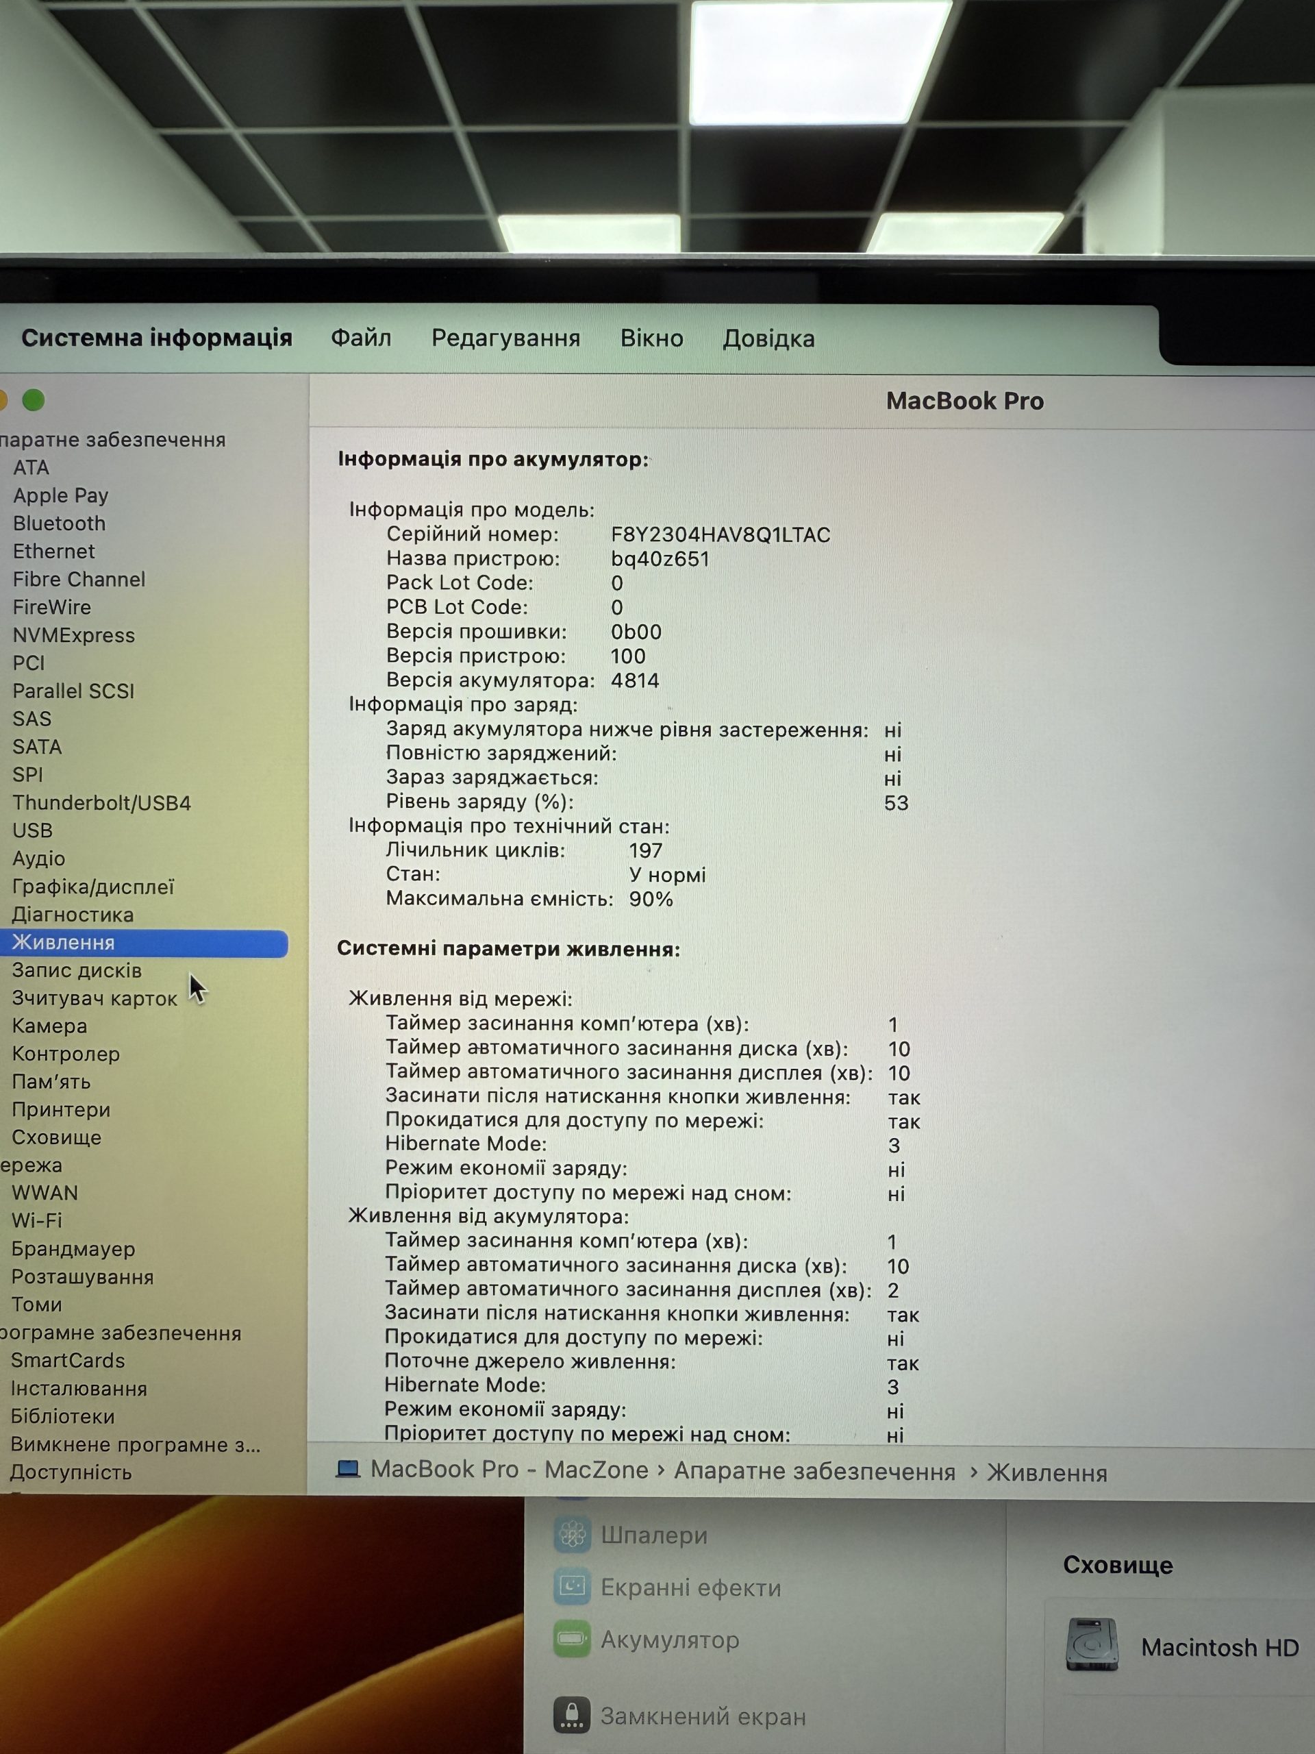
Task: Click MacBook Pro – MacZone in path bar
Action: 510,1470
